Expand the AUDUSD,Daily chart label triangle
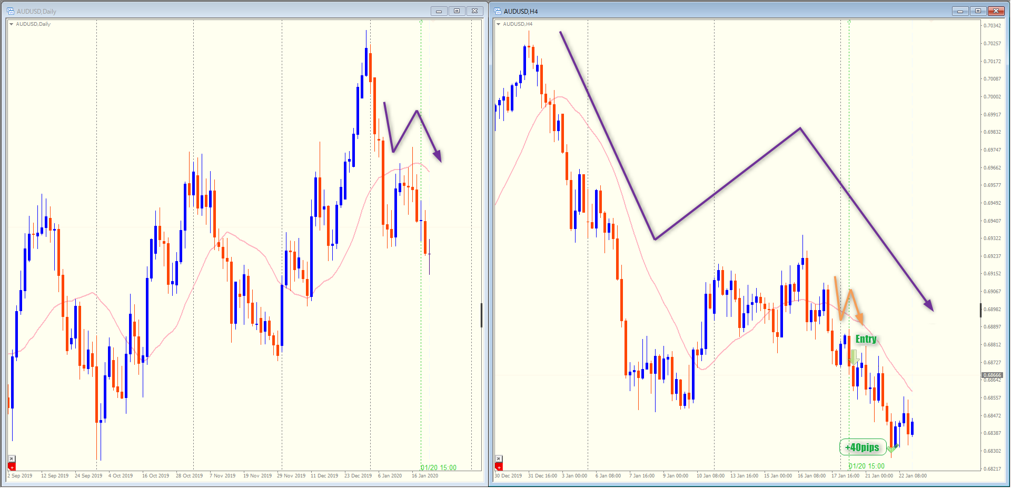The width and height of the screenshot is (1011, 488). pos(11,24)
